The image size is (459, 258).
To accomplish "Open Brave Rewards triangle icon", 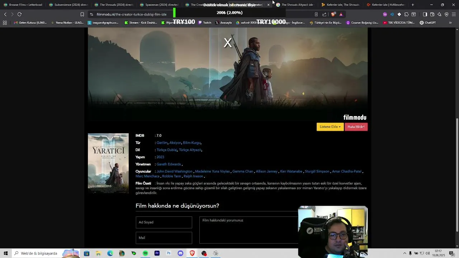I will (x=341, y=14).
